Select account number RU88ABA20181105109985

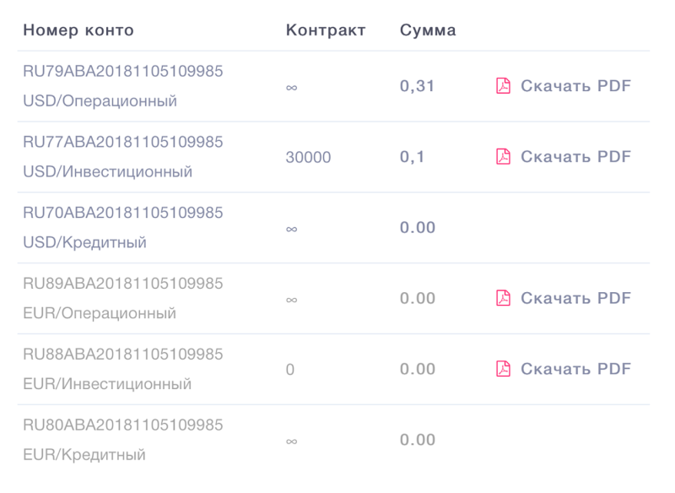coord(123,354)
